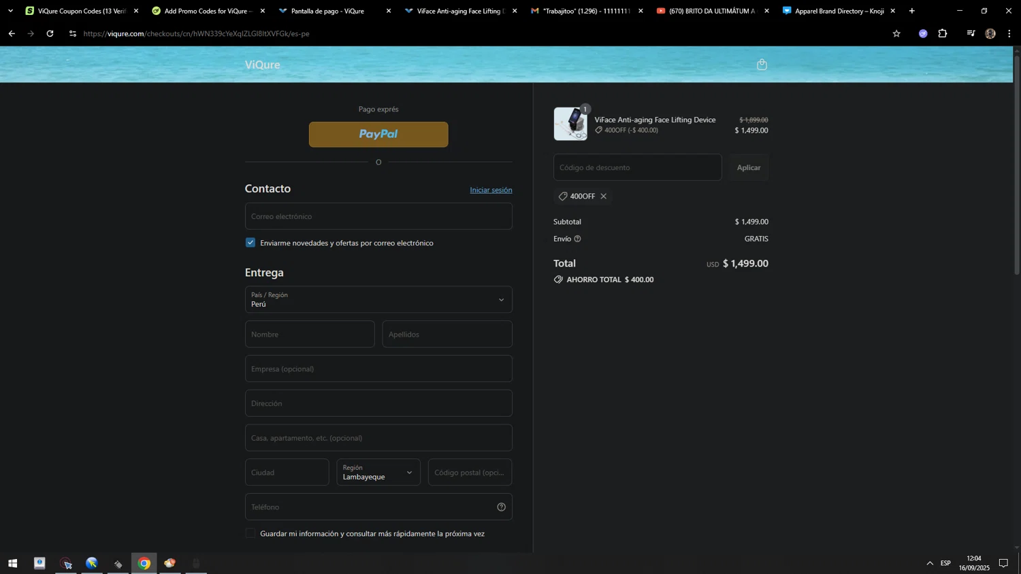This screenshot has width=1021, height=574.
Task: Open the tab search dropdown arrow
Action: 10,11
